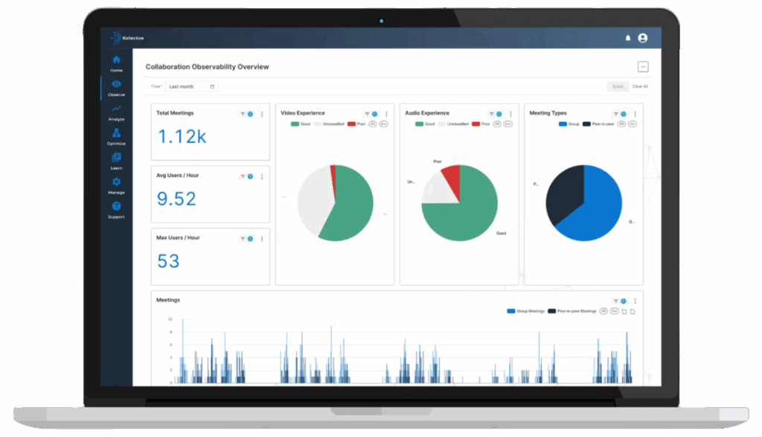Screen dimensions: 762x437
Task: Select the Observe tab in the sidebar
Action: click(x=116, y=87)
